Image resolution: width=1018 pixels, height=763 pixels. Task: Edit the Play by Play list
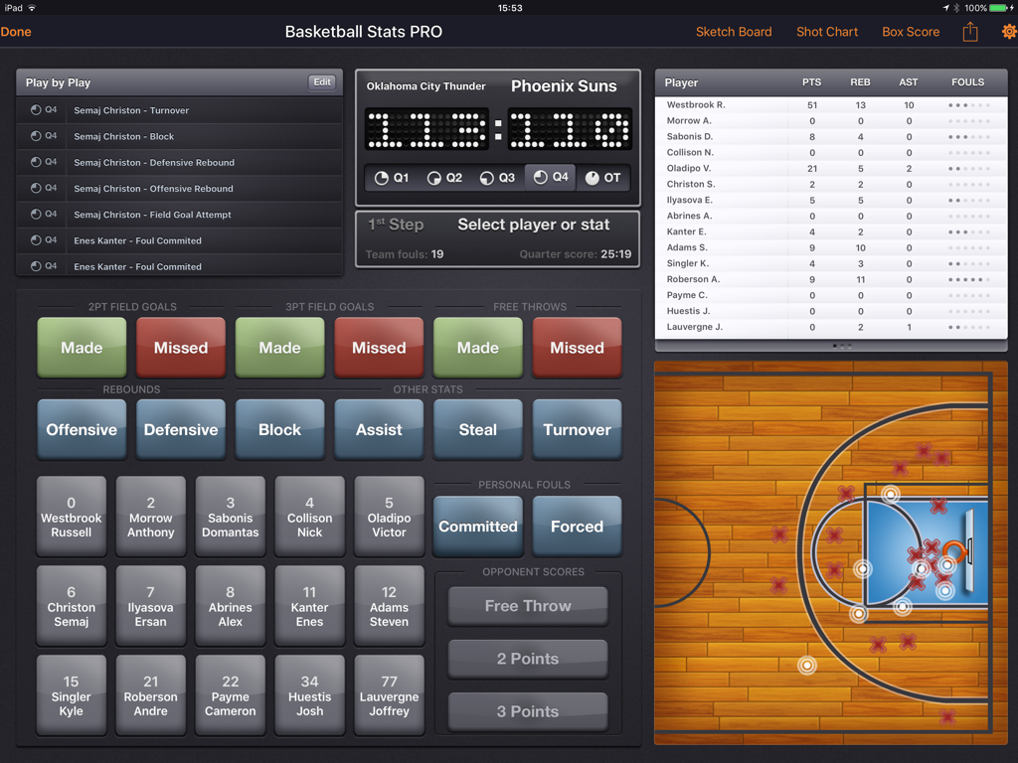pos(321,81)
